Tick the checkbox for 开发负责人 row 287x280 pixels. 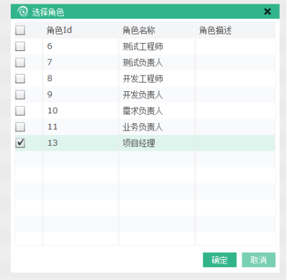point(20,95)
